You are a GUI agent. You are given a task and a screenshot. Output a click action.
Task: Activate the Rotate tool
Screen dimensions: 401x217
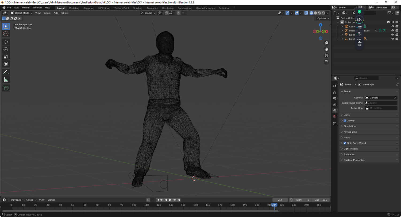coord(6,49)
